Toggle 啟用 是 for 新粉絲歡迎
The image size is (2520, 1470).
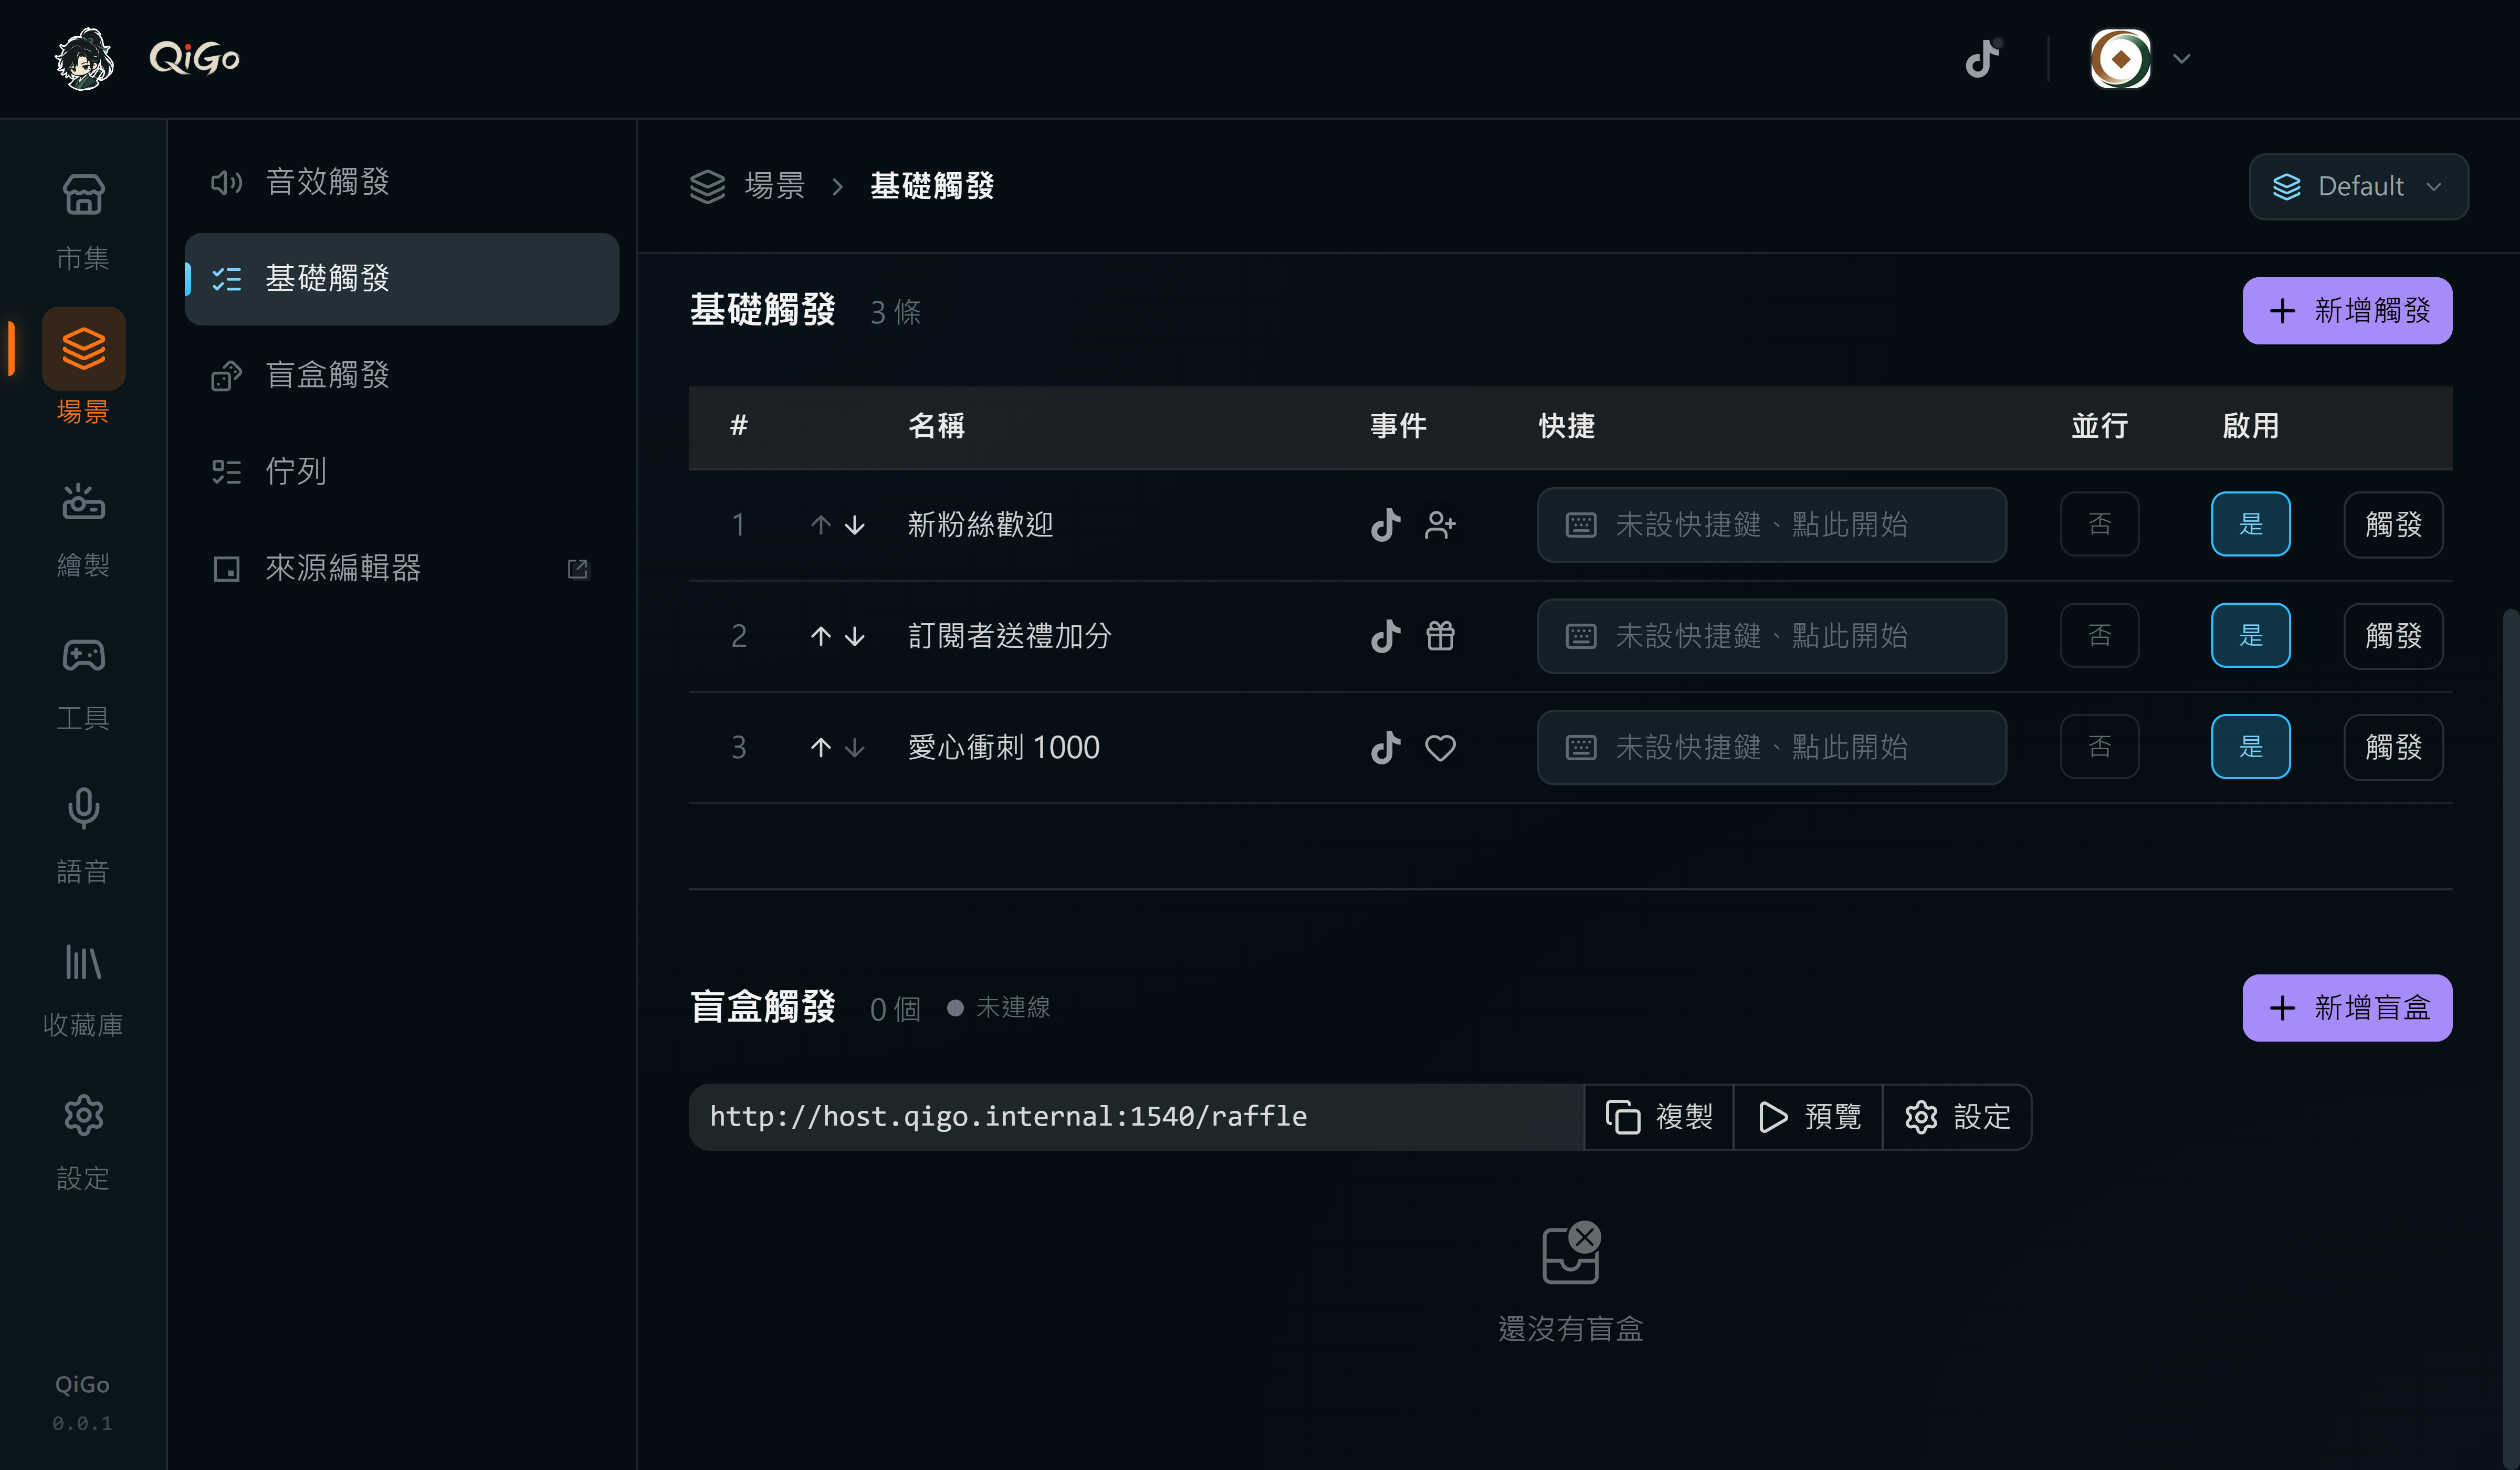(x=2250, y=524)
